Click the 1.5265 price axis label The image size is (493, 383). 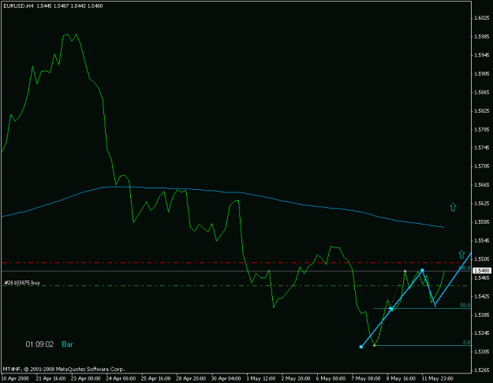pyautogui.click(x=482, y=370)
